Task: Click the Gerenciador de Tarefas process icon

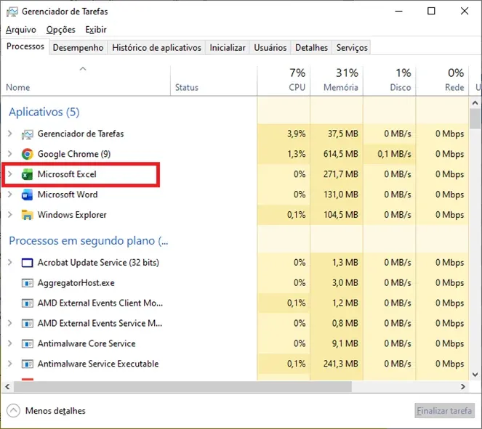Action: coord(27,134)
